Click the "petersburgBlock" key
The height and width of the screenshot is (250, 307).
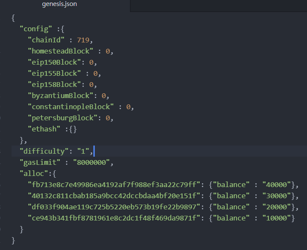point(62,118)
